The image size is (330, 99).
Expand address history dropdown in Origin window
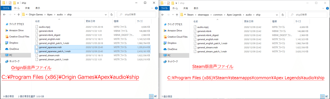coord(106,14)
